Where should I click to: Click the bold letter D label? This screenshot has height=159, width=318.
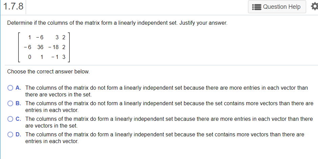[18, 134]
